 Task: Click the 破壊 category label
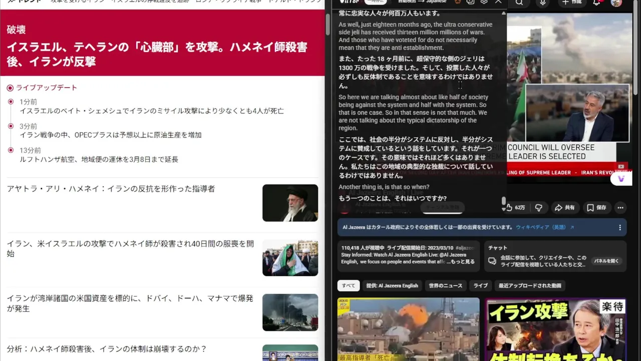tap(16, 30)
